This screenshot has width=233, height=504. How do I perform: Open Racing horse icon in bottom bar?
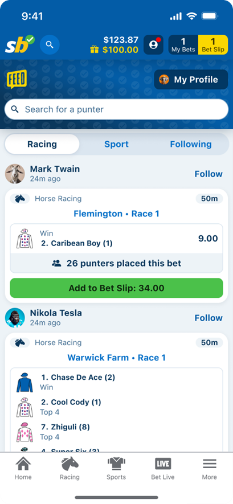click(70, 469)
